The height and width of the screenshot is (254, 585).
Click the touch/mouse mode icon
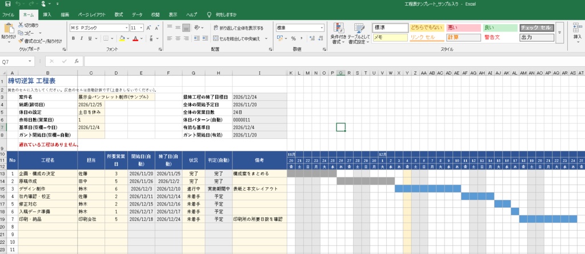44,4
